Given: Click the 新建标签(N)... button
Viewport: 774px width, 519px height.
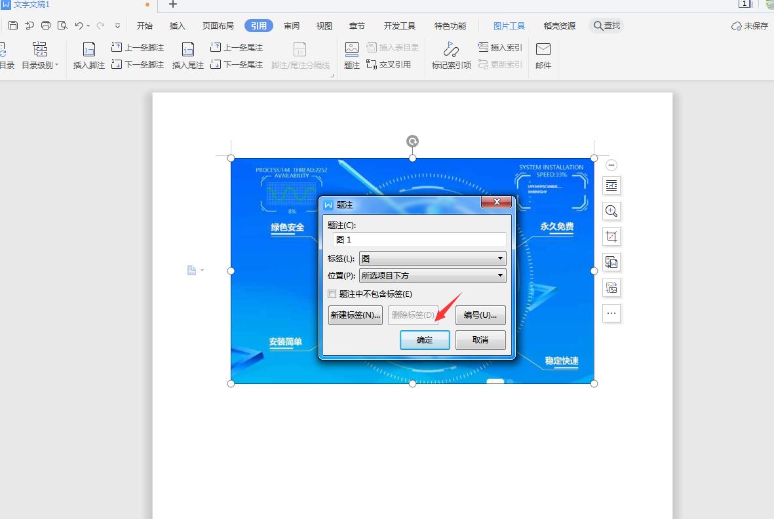Looking at the screenshot, I should point(355,315).
